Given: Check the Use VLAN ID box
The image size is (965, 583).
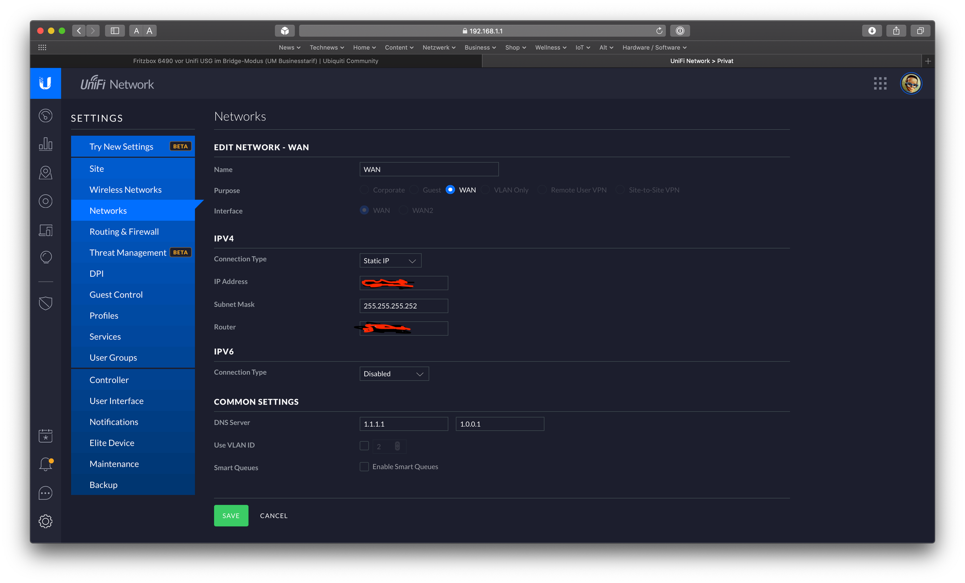Looking at the screenshot, I should pos(364,446).
